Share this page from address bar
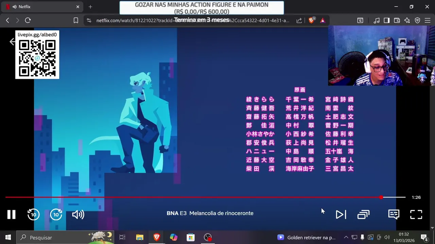Viewport: 435px width, 244px height. coord(299,20)
